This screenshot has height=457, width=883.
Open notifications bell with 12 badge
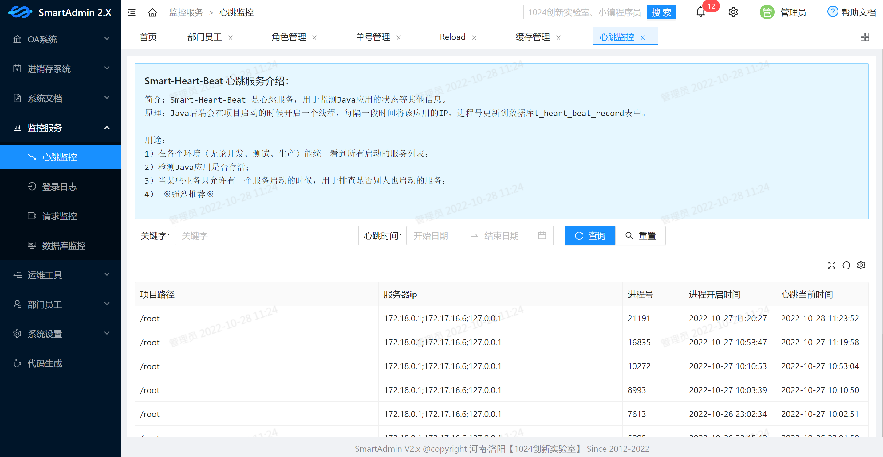click(701, 12)
